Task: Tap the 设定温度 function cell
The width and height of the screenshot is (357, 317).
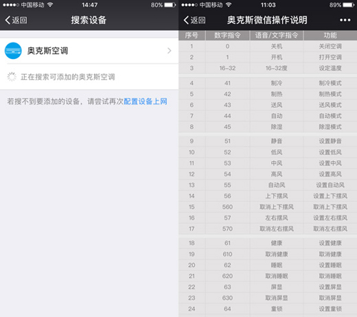Action: tap(330, 68)
